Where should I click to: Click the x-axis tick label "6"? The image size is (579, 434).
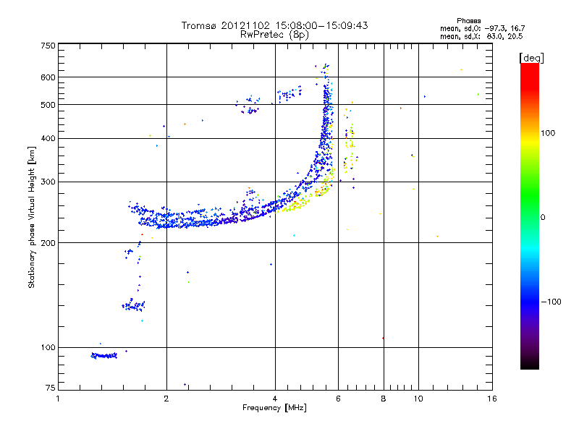coord(338,399)
